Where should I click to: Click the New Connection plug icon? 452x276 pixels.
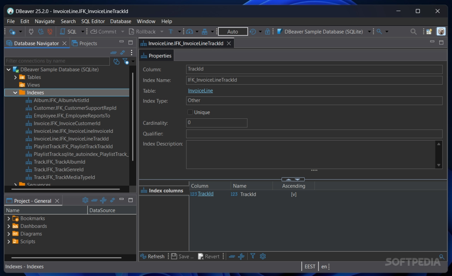[12, 32]
